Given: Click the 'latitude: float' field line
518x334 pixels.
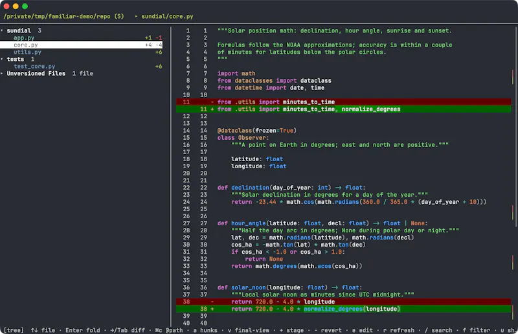Looking at the screenshot, I should pyautogui.click(x=257, y=159).
